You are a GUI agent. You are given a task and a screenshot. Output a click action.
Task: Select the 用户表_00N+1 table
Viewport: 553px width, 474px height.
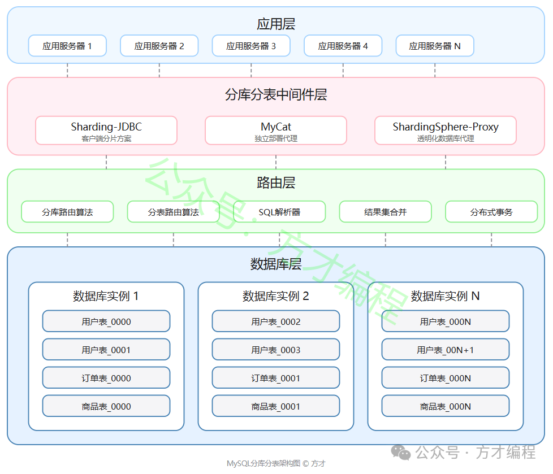click(x=446, y=350)
